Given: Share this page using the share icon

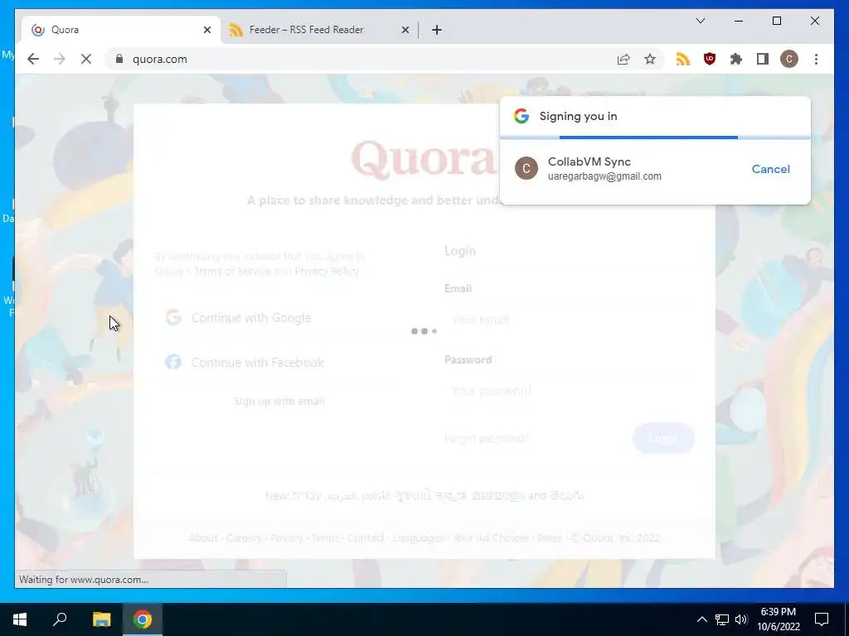Looking at the screenshot, I should tap(623, 59).
